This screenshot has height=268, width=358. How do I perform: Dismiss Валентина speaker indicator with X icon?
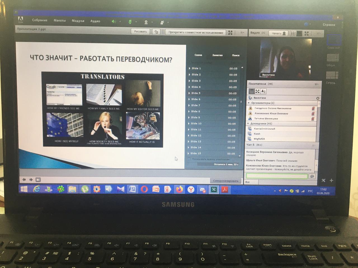[318, 98]
